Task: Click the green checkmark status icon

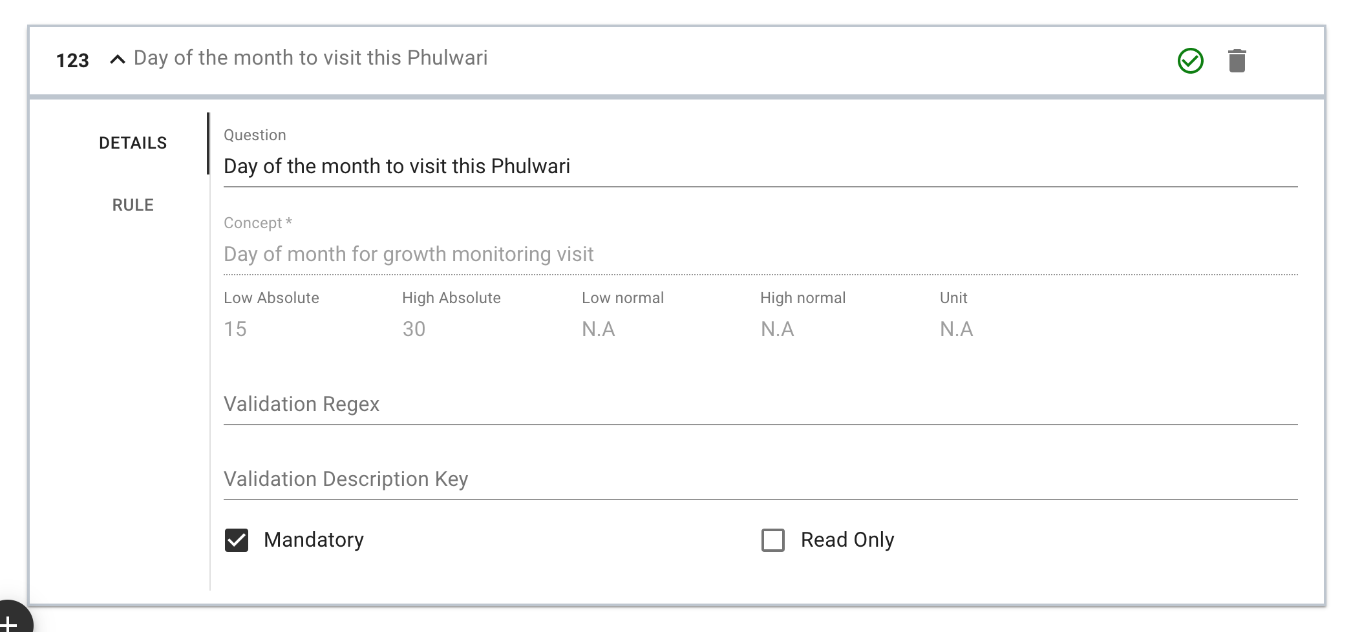Action: 1190,61
